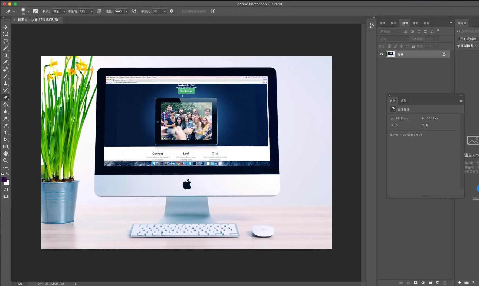This screenshot has width=479, height=286.
Task: Switch to the 路徑 paths tab
Action: (x=427, y=23)
